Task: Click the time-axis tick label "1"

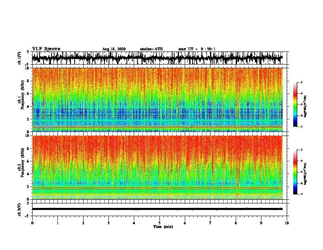Action: coord(58,223)
